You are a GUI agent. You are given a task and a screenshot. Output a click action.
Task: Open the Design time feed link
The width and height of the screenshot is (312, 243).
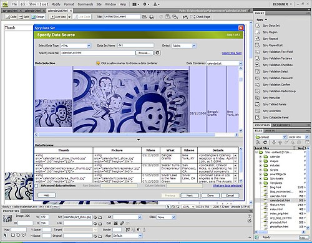click(232, 53)
